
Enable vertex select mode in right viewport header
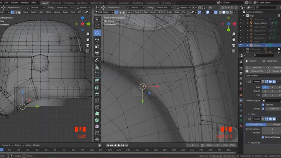pos(117,12)
